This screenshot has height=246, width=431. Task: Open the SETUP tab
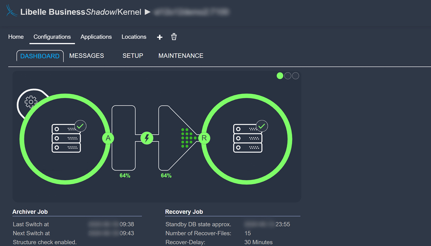point(133,56)
